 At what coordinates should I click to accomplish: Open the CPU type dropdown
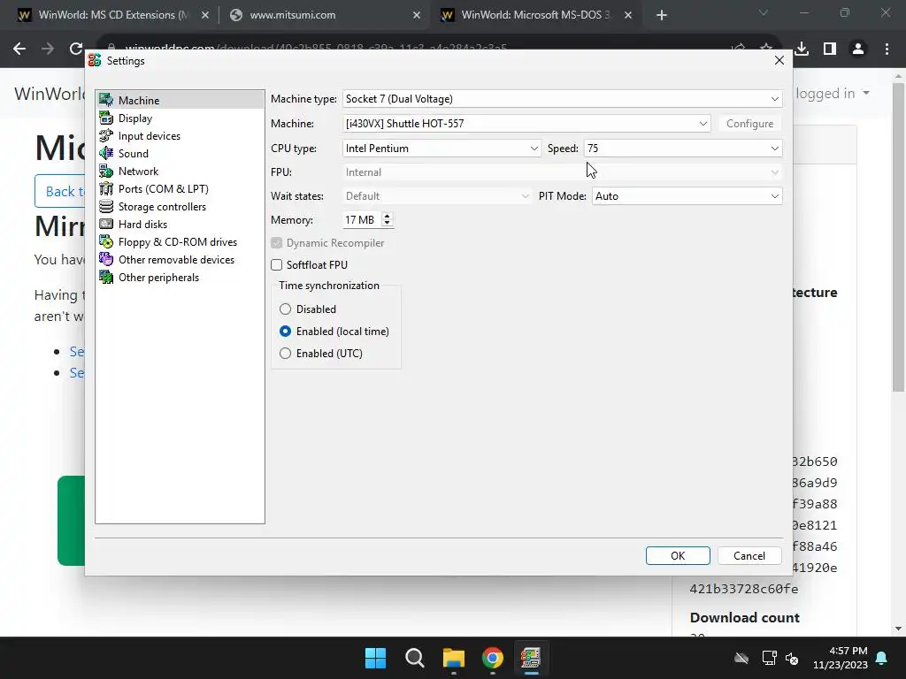pyautogui.click(x=441, y=149)
